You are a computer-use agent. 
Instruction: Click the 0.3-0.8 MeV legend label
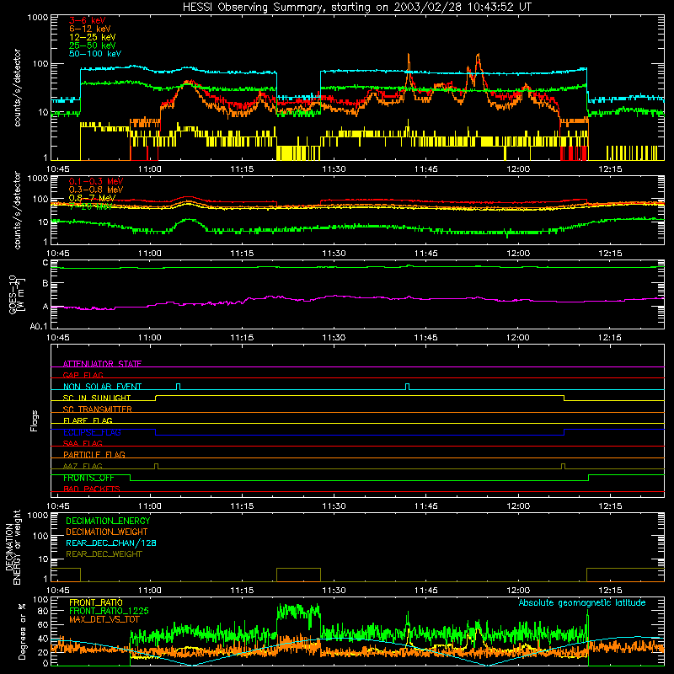click(x=96, y=190)
